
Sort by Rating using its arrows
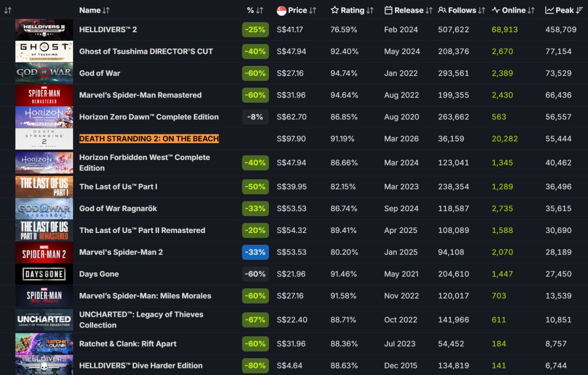click(x=370, y=10)
